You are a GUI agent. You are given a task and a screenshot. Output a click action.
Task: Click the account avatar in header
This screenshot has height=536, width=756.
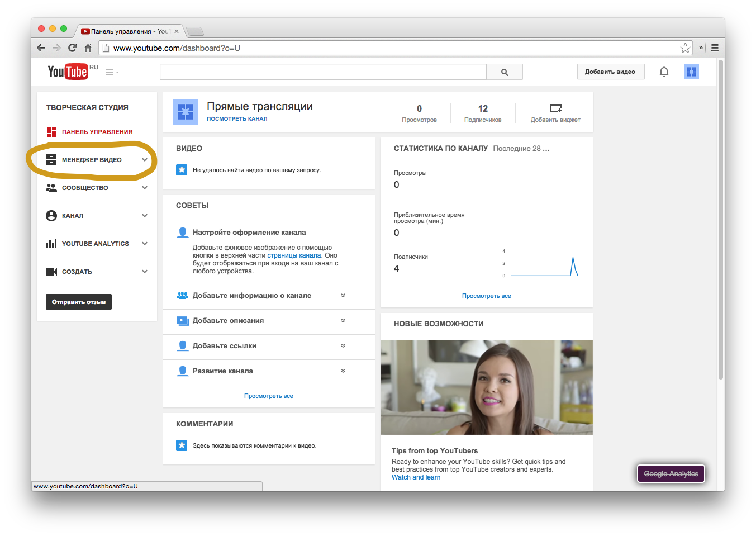[x=691, y=72]
